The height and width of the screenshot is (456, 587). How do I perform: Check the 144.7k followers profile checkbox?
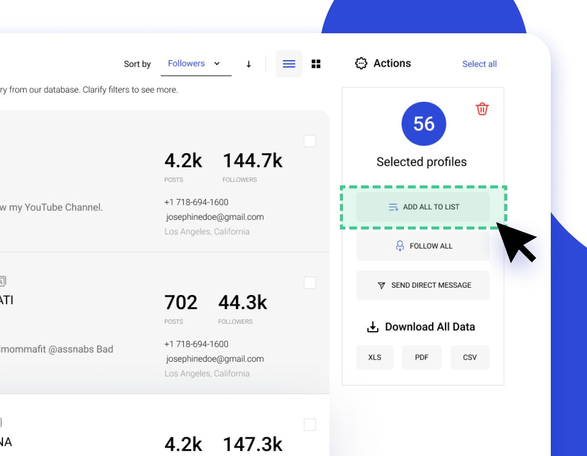[x=310, y=141]
